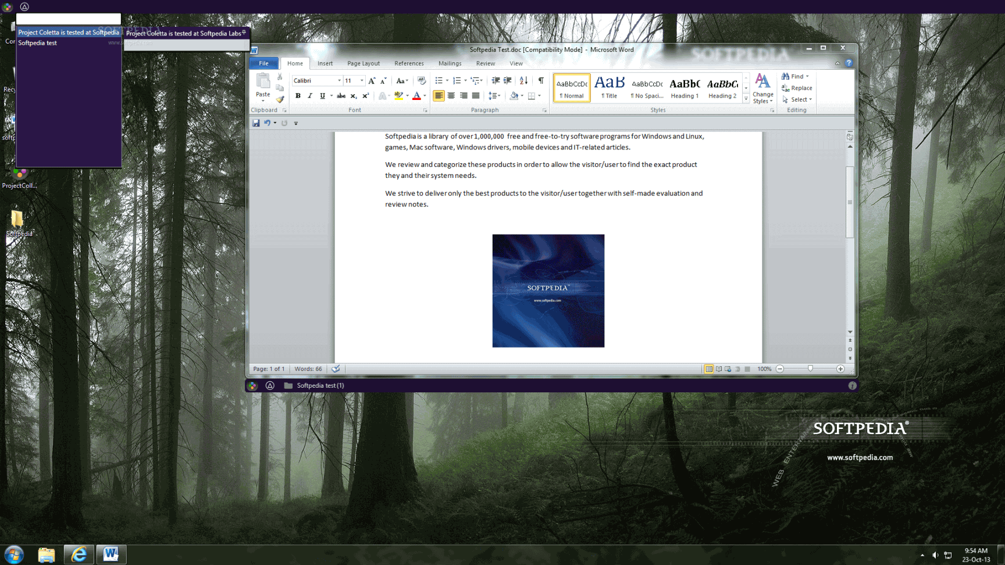The image size is (1005, 565).
Task: Open File Explorer from the taskbar
Action: 47,555
